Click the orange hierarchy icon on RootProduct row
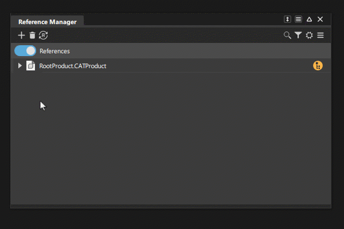This screenshot has height=229, width=344. pos(318,66)
